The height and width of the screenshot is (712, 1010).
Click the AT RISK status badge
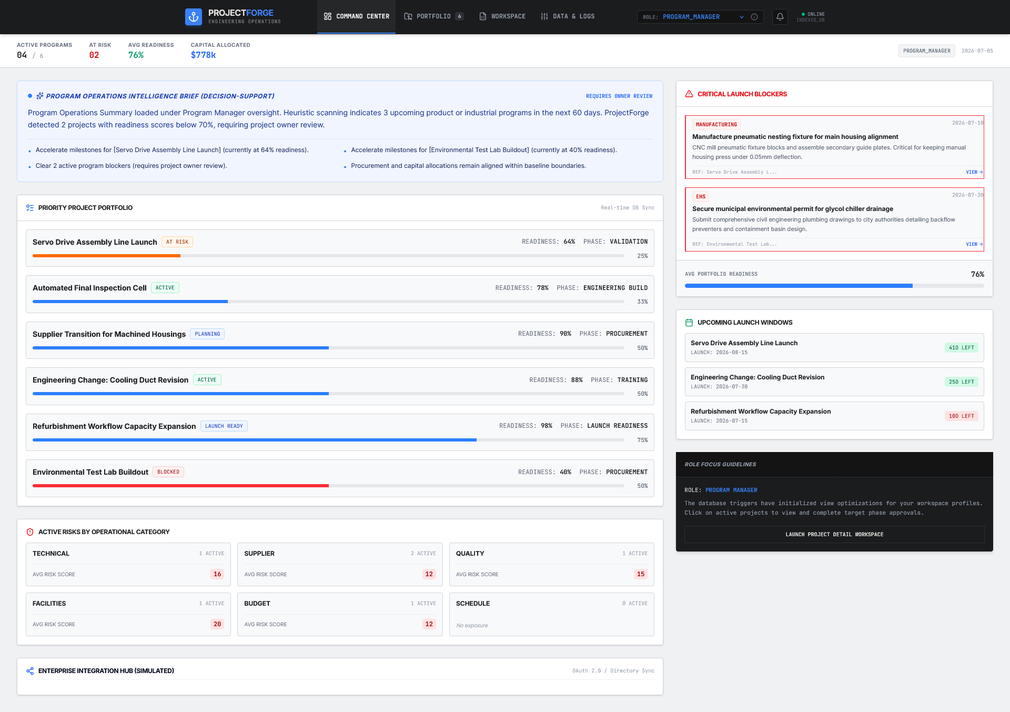coord(177,242)
